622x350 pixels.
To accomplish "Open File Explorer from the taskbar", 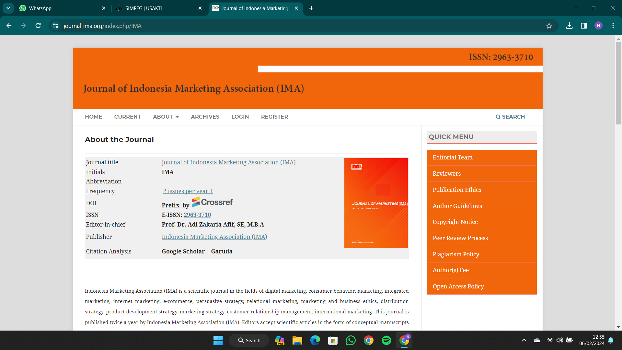I will [x=297, y=340].
